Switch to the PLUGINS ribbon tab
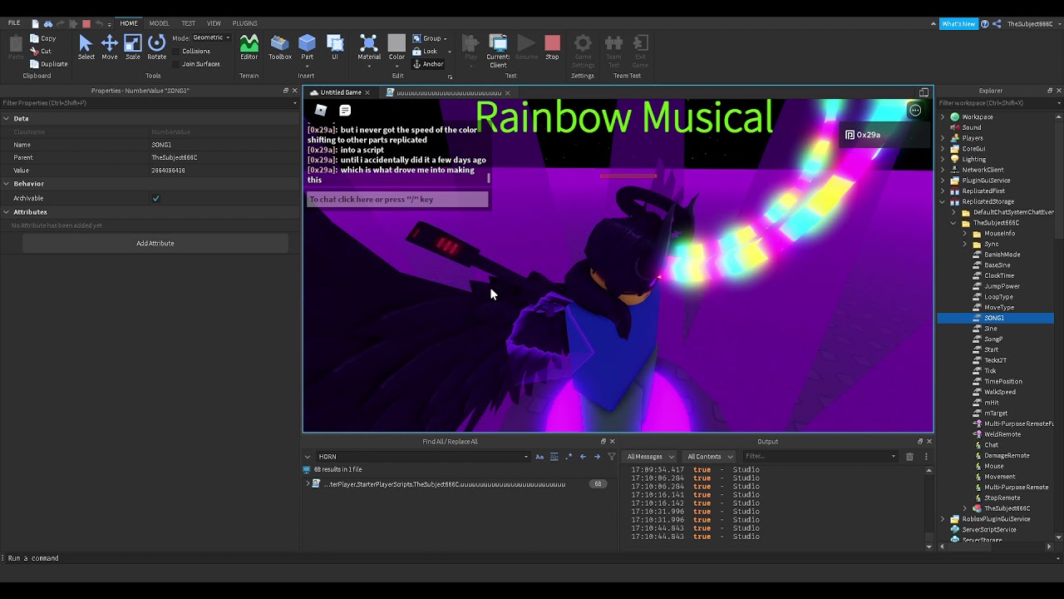 pos(244,23)
